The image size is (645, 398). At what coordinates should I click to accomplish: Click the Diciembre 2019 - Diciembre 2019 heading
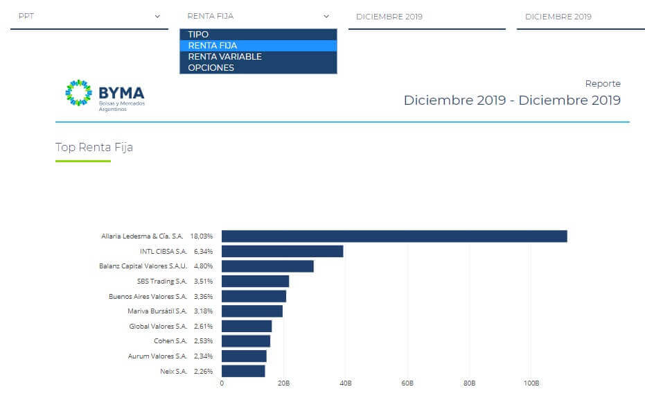point(512,100)
